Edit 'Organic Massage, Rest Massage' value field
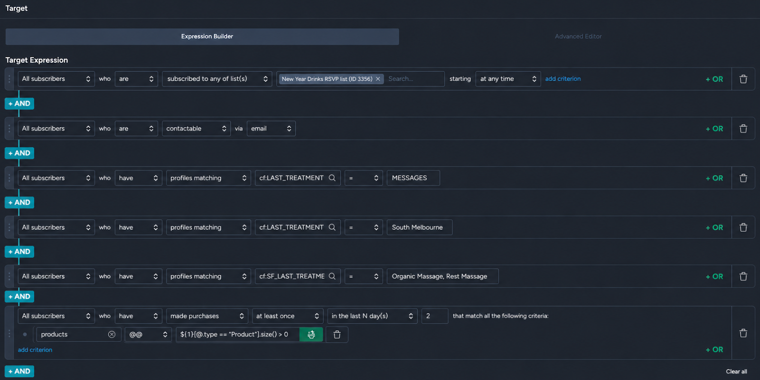This screenshot has height=380, width=760. 442,276
